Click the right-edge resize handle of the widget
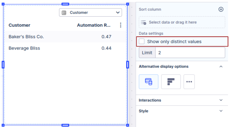The width and height of the screenshot is (232, 127). pos(128,65)
